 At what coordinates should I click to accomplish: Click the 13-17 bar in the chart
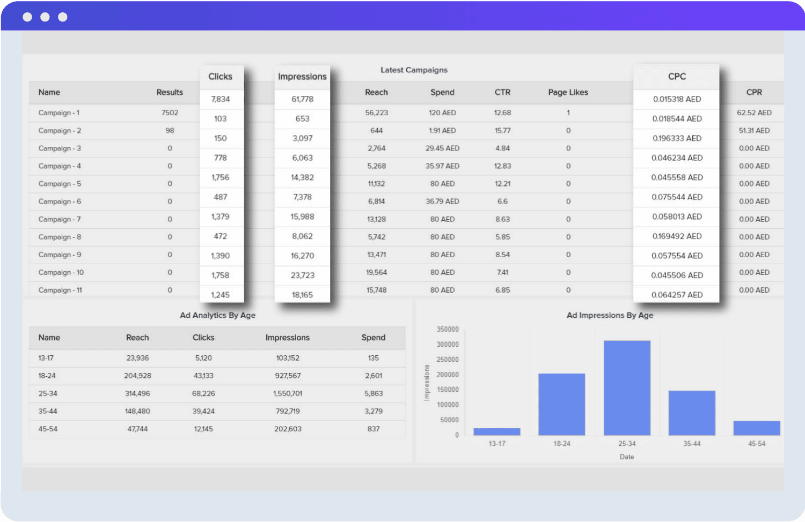click(x=497, y=431)
